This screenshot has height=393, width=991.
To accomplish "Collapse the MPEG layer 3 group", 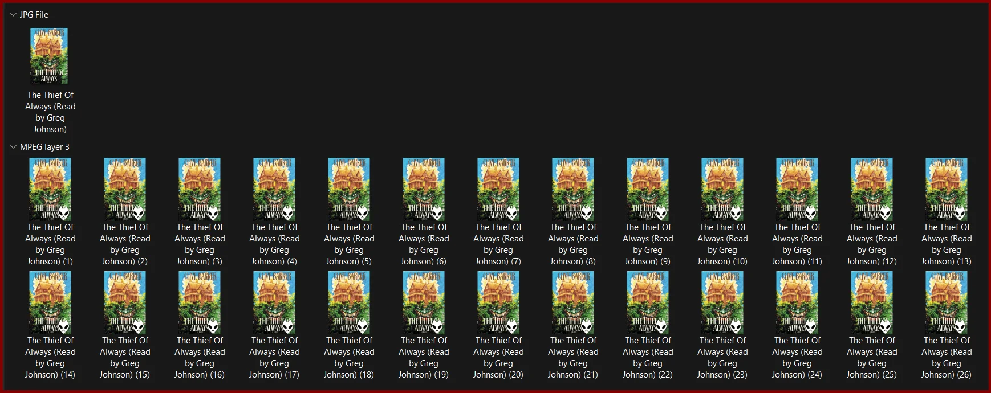I will pyautogui.click(x=13, y=147).
